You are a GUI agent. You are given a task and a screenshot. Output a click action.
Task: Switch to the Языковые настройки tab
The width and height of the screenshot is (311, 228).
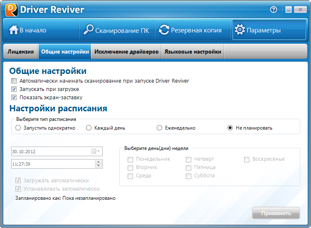pos(193,51)
